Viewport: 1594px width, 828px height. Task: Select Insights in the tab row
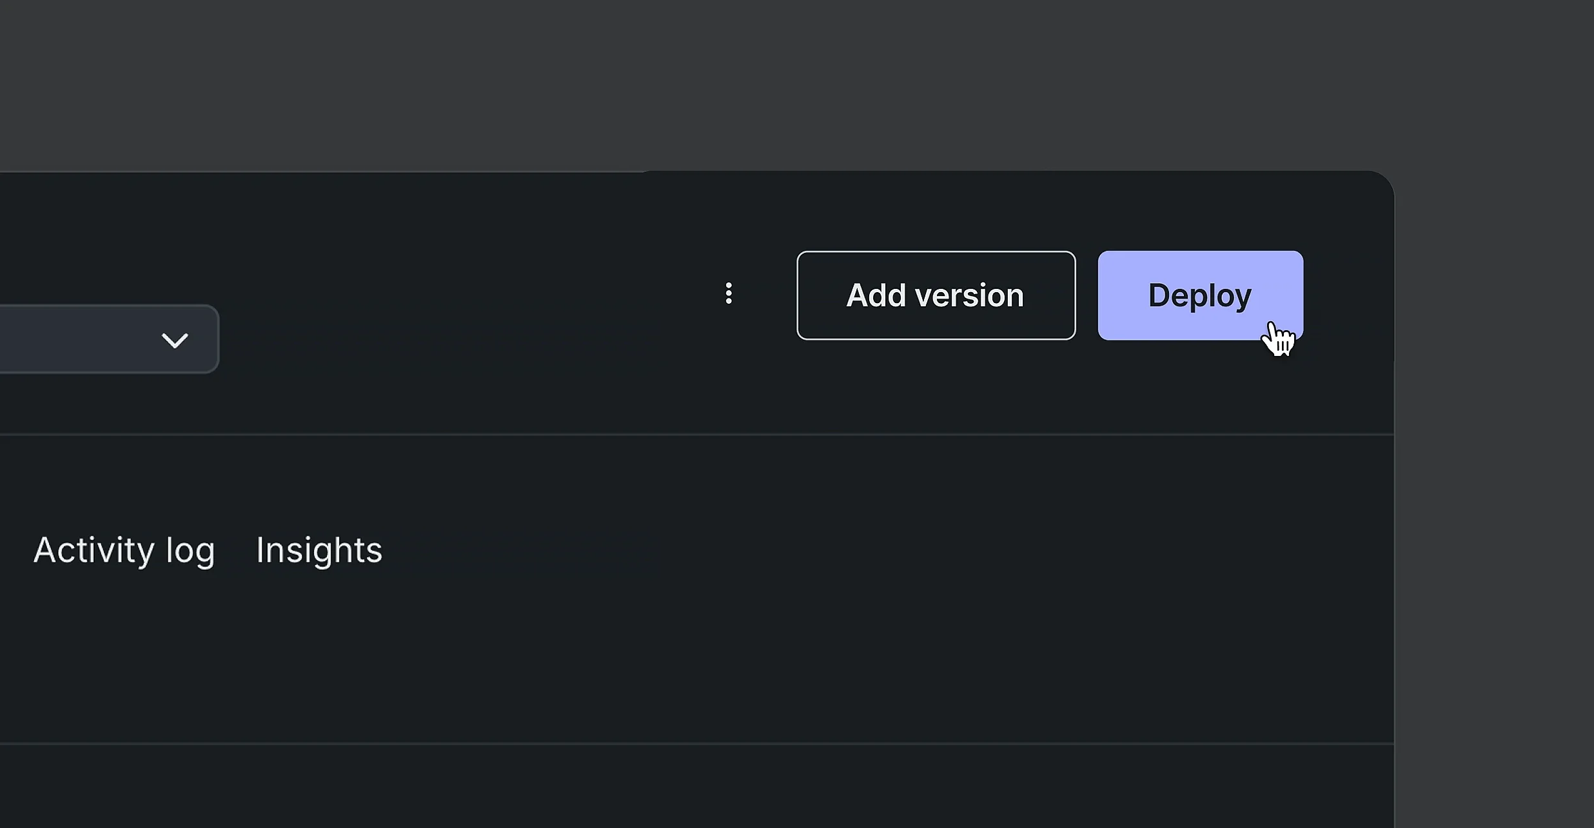319,550
